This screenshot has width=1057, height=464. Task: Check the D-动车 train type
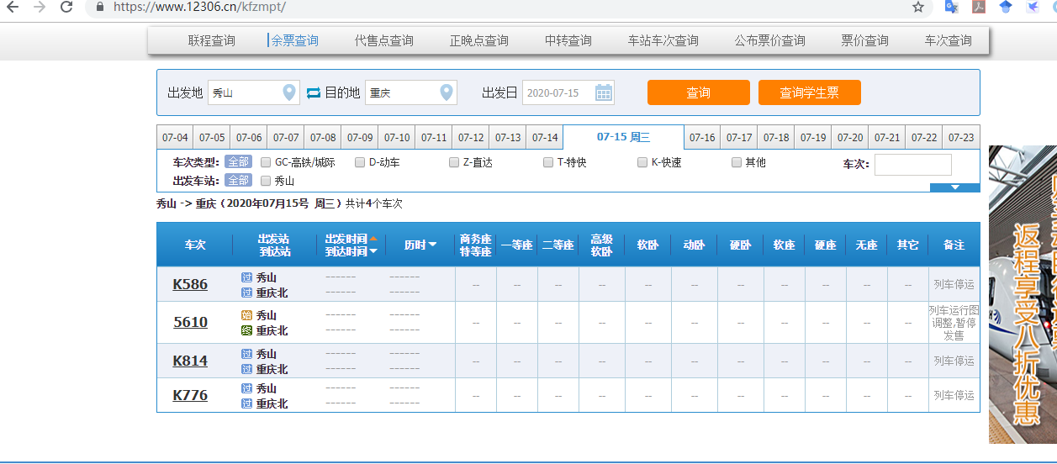click(360, 162)
